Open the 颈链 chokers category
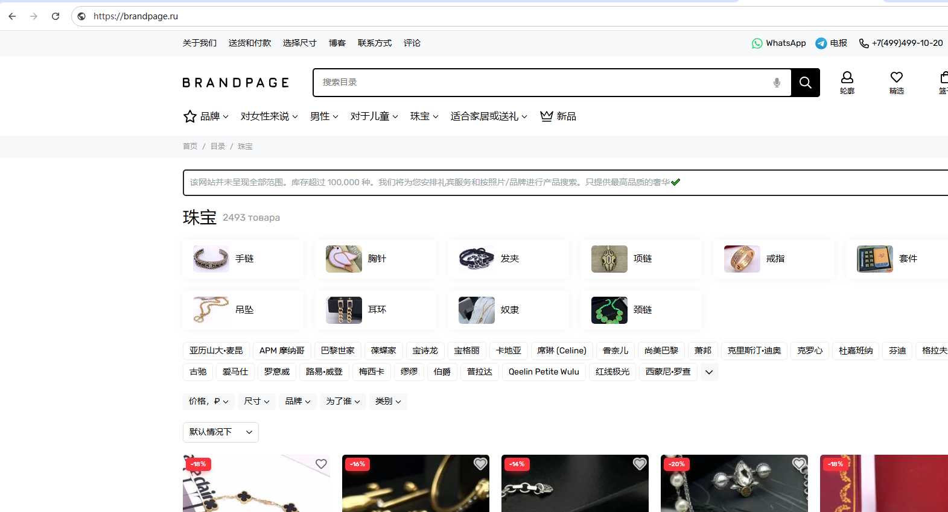948x512 pixels. click(641, 310)
